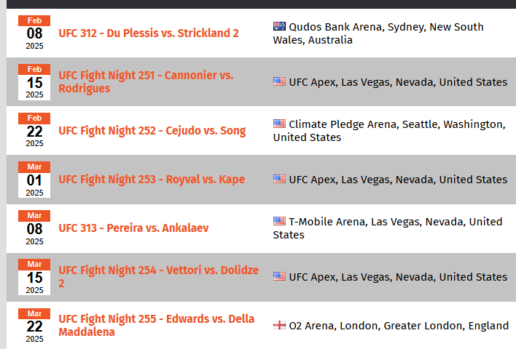Click the Australian flag icon for Sydney
The image size is (516, 349).
click(x=279, y=27)
